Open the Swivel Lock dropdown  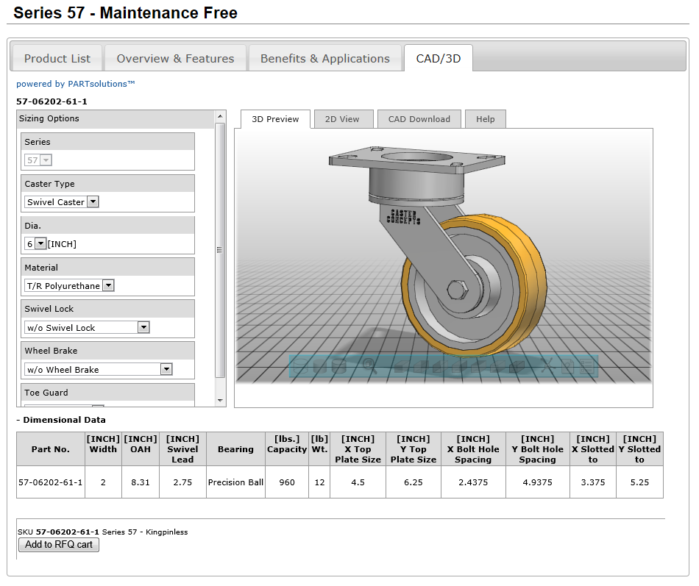pos(87,327)
